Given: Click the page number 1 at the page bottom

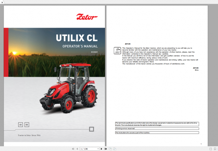Looking at the screenshot, I should point(201,144).
